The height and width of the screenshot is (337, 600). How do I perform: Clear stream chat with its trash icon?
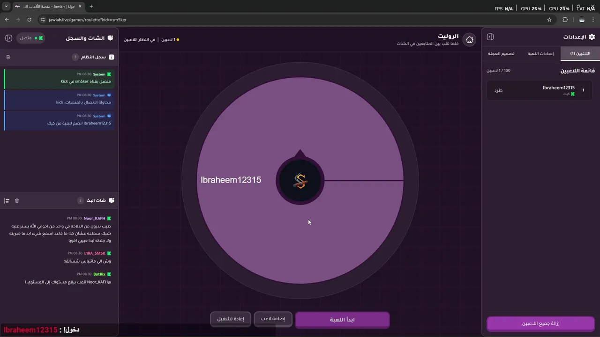(17, 201)
